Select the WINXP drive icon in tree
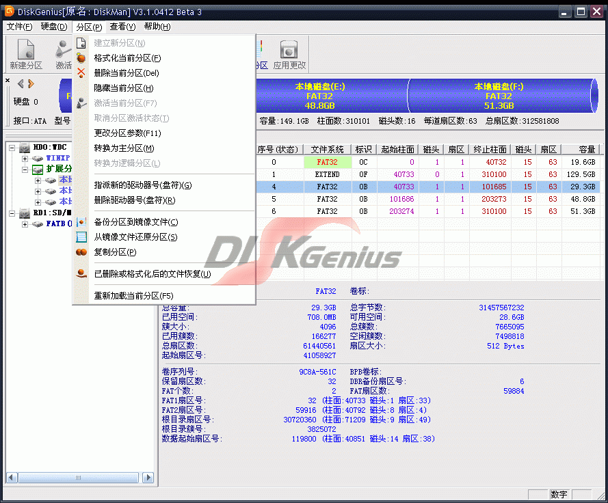Viewport: 608px width, 503px height. point(38,158)
